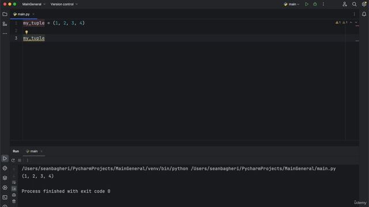This screenshot has width=369, height=207.
Task: Jump to next highlighted error arrow
Action: click(x=356, y=22)
